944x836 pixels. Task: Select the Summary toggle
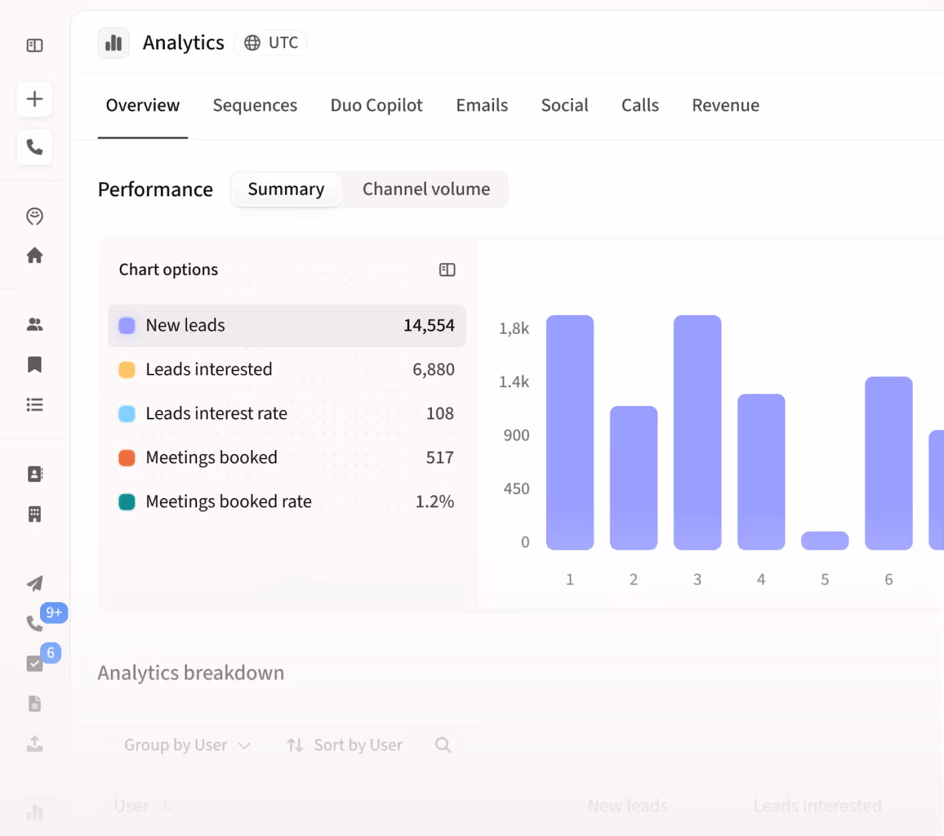(x=286, y=189)
